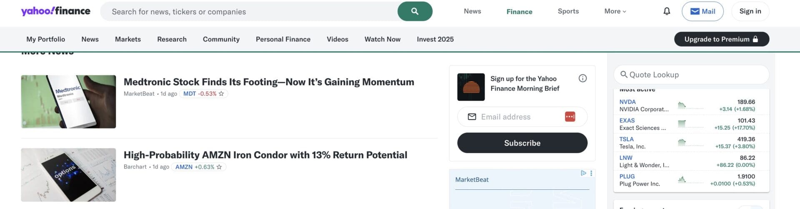
Task: Click the NVDA ticker link
Action: coord(627,102)
